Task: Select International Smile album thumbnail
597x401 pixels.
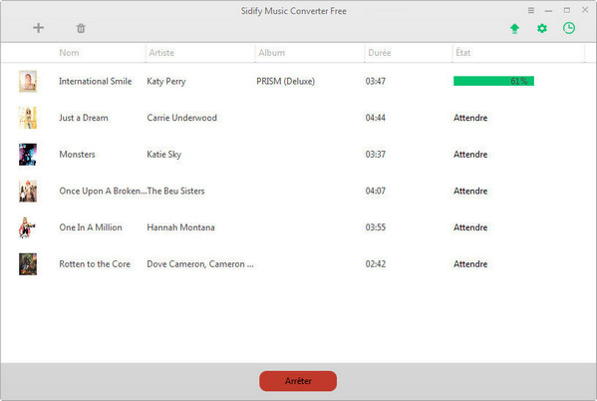Action: pyautogui.click(x=28, y=81)
